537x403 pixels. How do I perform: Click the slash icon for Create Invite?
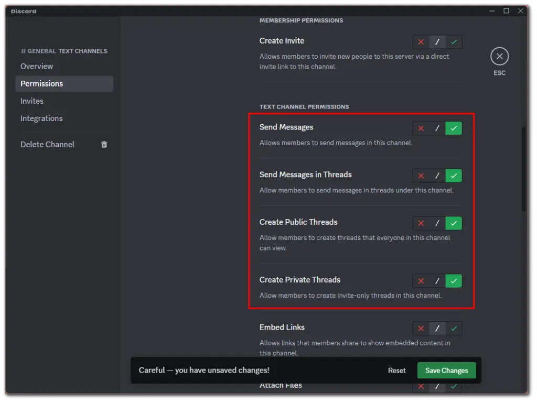[437, 42]
